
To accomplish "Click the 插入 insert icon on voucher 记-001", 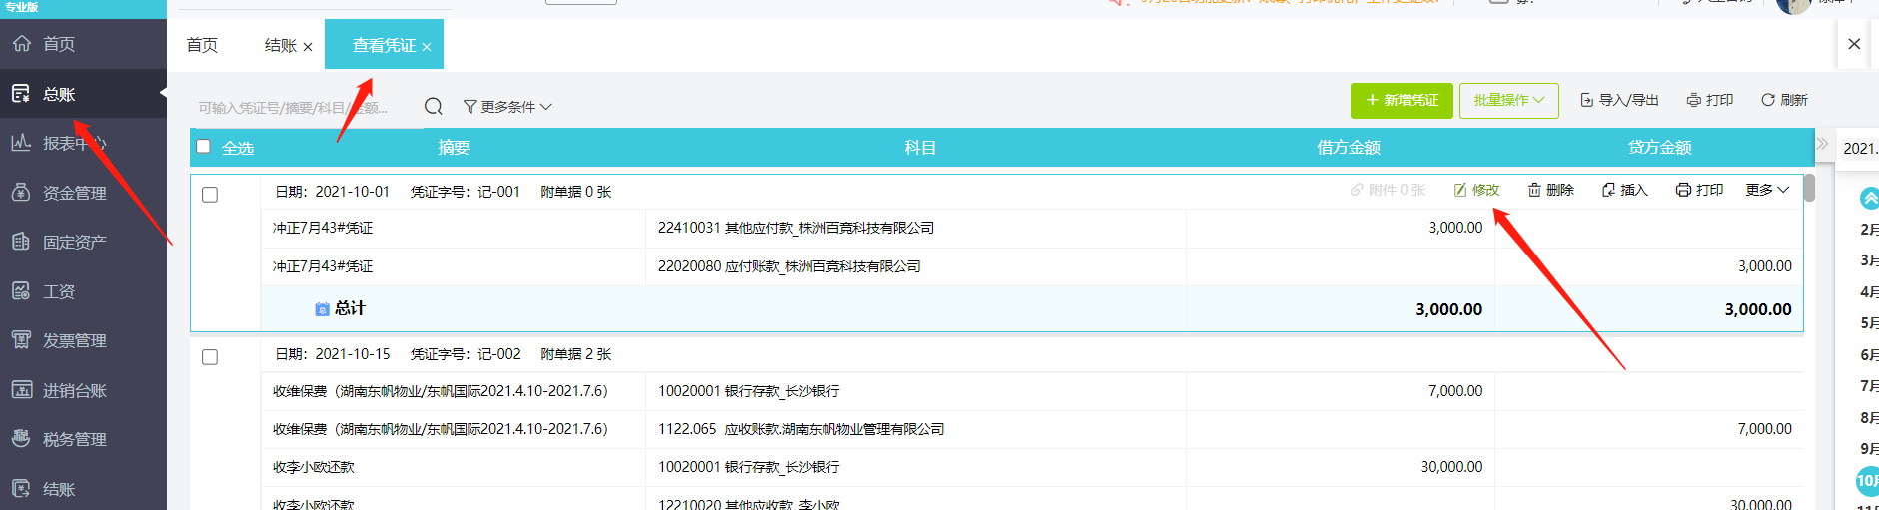I will pos(1608,190).
